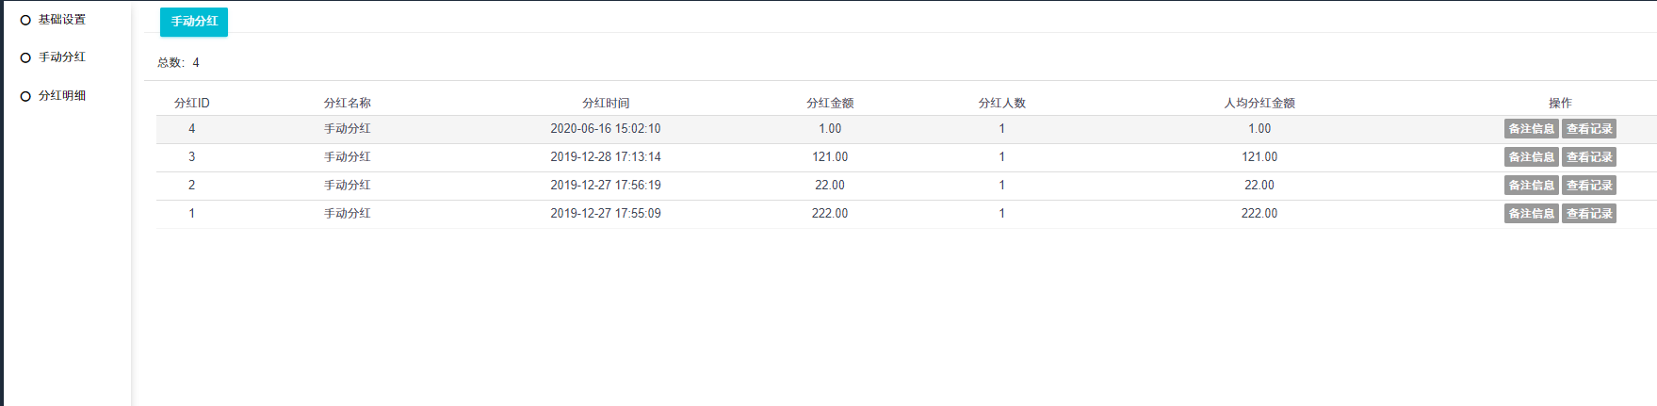
Task: Click the 分红时间 column header
Action: point(606,103)
